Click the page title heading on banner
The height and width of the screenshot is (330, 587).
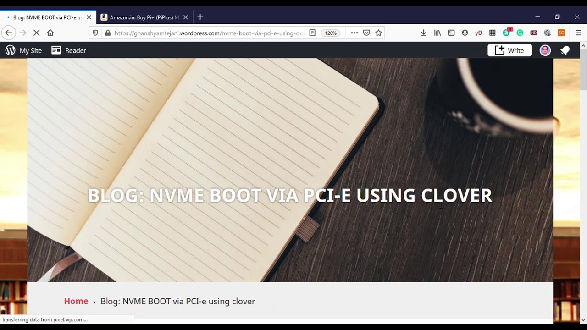pos(290,195)
